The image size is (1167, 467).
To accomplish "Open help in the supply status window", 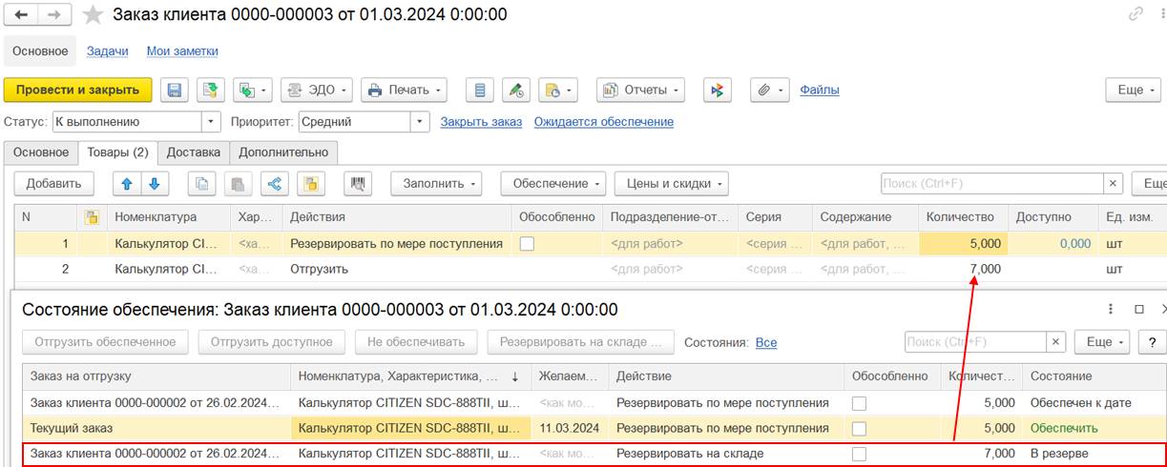I will [x=1153, y=341].
